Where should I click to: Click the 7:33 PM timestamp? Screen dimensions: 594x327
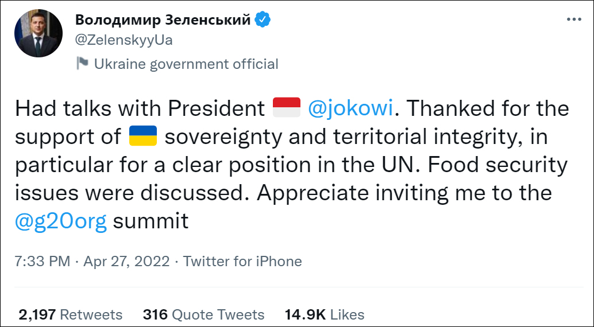(43, 262)
